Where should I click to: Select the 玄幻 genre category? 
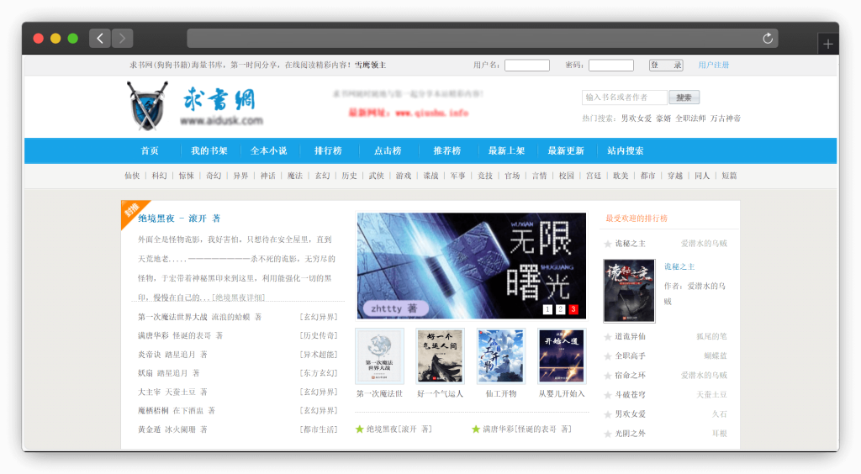[322, 176]
